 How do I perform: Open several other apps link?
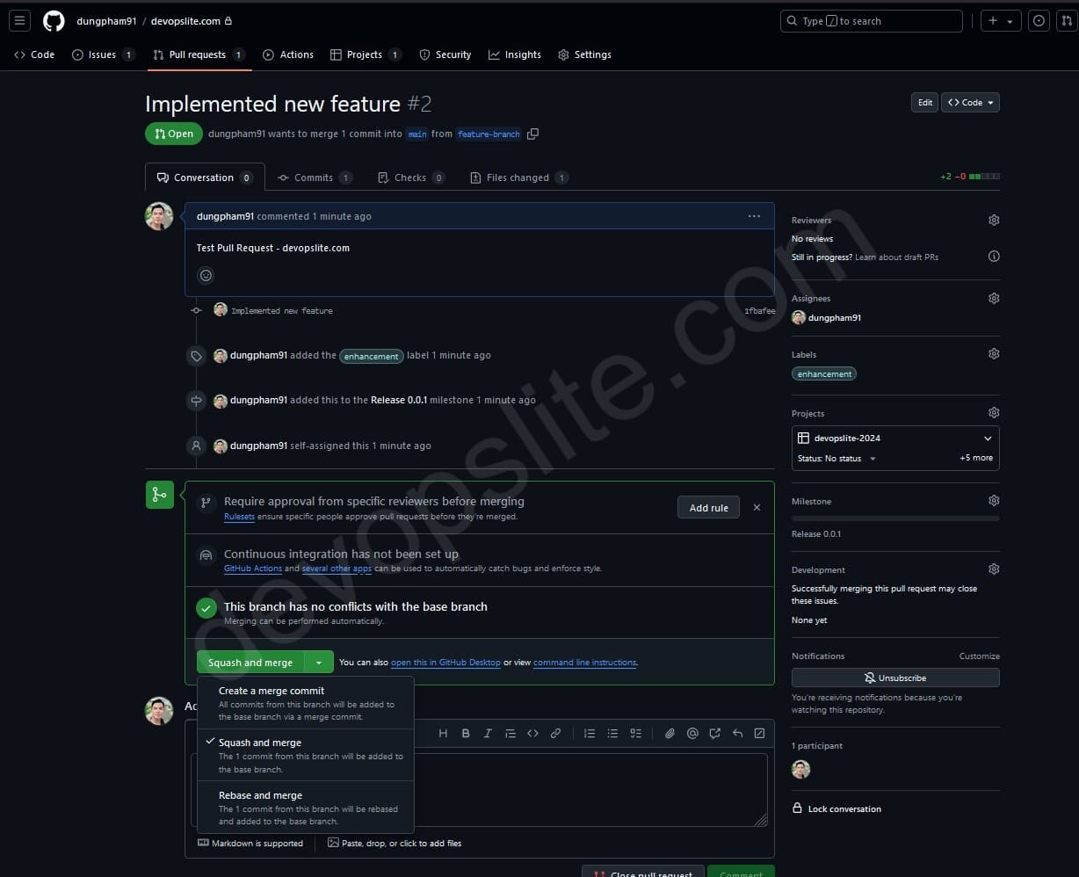[x=337, y=569]
